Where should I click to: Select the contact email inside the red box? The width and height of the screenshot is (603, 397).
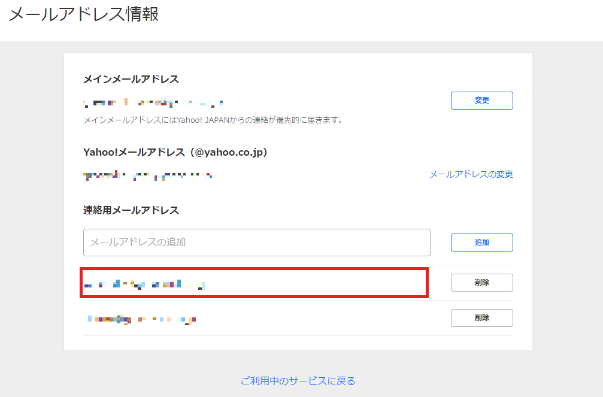point(145,283)
